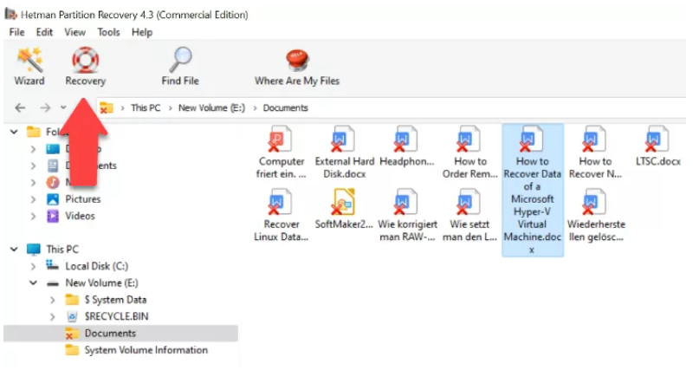
Task: Select $ System Data folder
Action: click(x=115, y=300)
